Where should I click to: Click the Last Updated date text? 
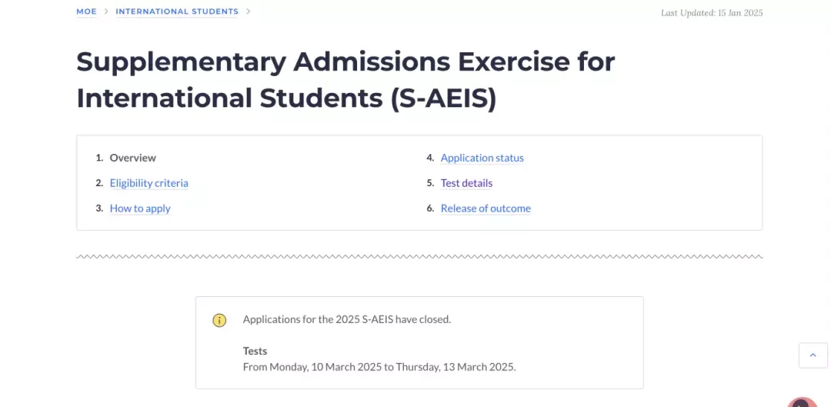point(712,13)
